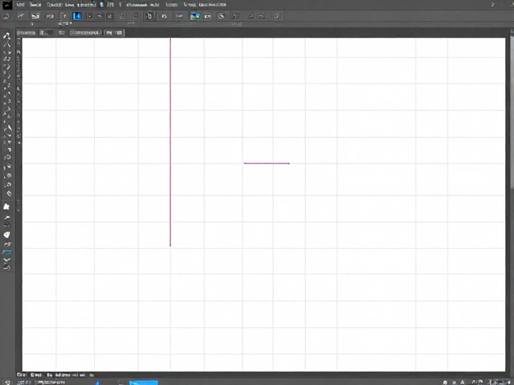The height and width of the screenshot is (385, 514).
Task: Select the long vertical pink line on the canvas
Action: pos(170,142)
